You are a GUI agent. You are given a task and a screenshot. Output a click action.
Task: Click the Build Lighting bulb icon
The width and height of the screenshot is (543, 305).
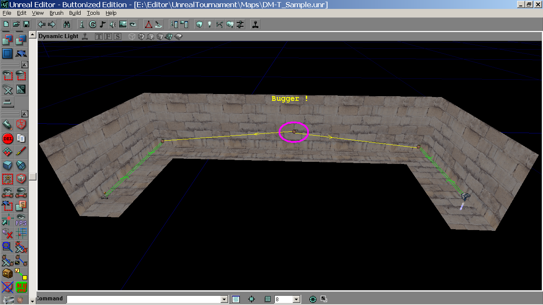click(210, 25)
